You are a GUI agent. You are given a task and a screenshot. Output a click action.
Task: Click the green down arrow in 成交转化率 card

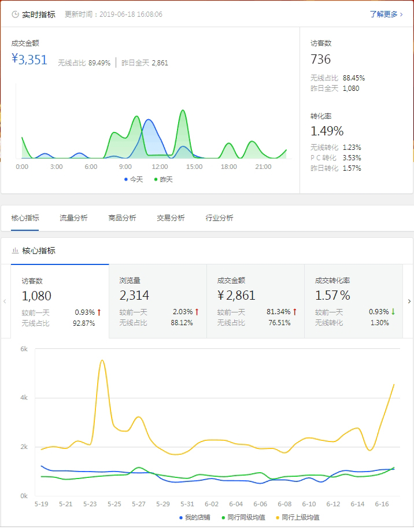[393, 312]
